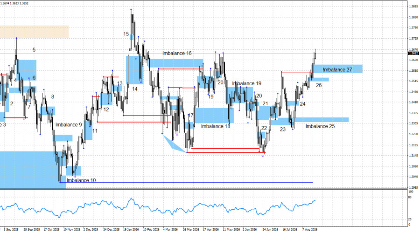Click the Imbalance 19 text label
This screenshot has height=233, width=420.
click(247, 83)
